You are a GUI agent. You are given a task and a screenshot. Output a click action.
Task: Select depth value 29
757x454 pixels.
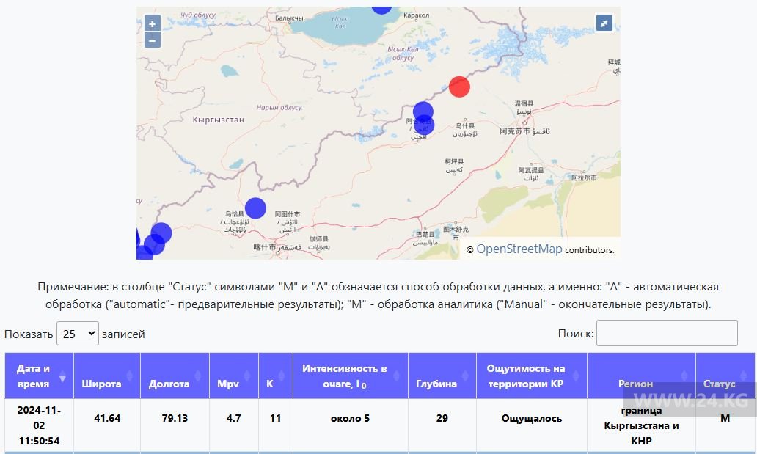[442, 418]
